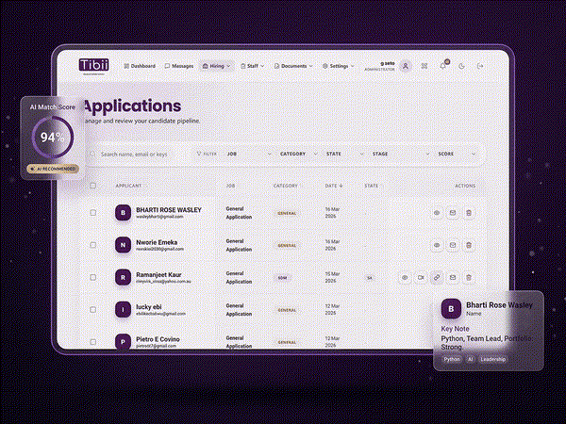566x424 pixels.
Task: Click the search magnifier icon
Action: pos(92,154)
